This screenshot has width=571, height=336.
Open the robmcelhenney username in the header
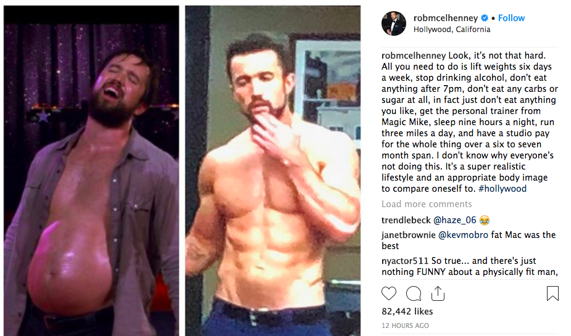446,18
